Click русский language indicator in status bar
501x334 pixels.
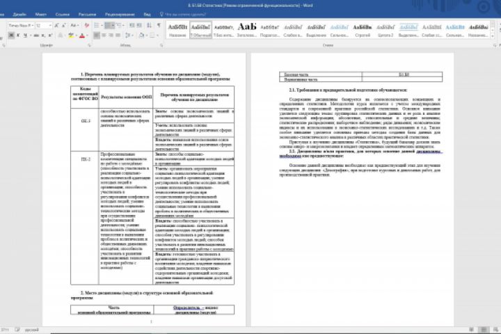point(31,330)
